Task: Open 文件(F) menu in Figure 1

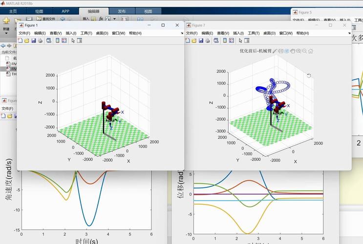Action: (24, 33)
